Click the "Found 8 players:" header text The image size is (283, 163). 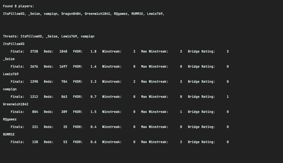18,6
